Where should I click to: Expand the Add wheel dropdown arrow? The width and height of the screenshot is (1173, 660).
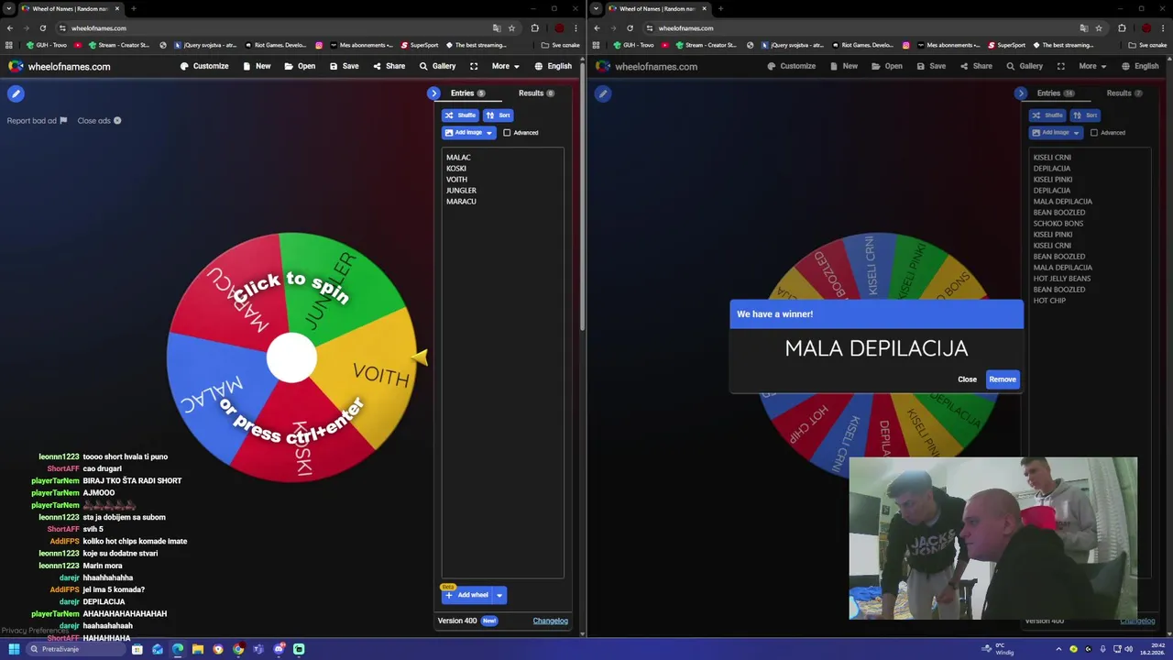499,595
